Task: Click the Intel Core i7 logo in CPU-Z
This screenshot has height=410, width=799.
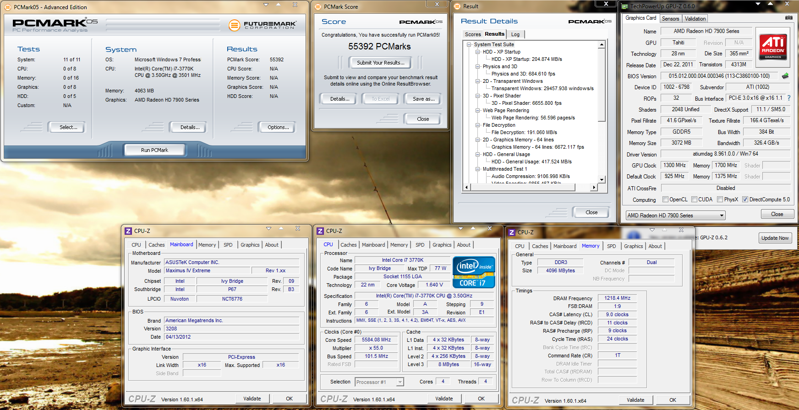Action: click(474, 272)
